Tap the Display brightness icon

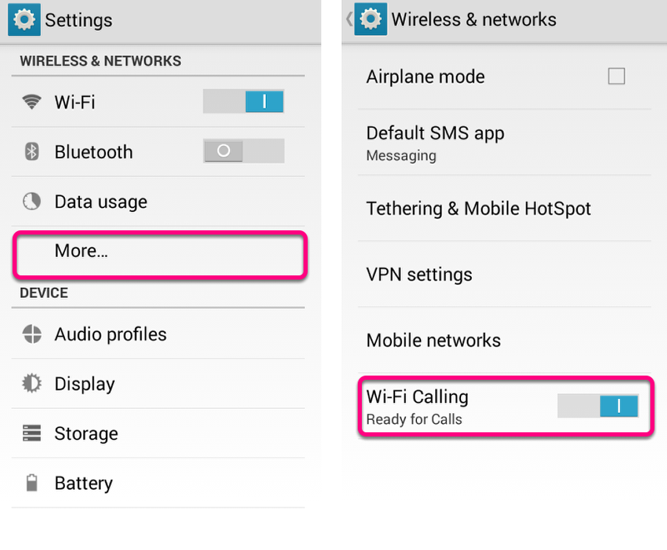click(x=32, y=384)
